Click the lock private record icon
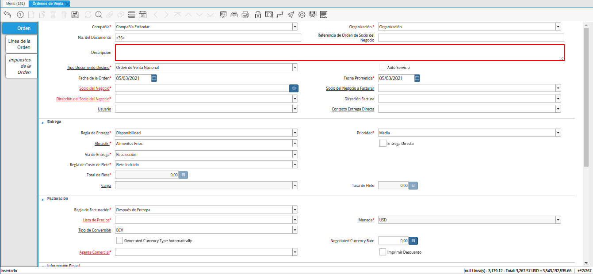Image resolution: width=593 pixels, height=274 pixels. [x=258, y=15]
